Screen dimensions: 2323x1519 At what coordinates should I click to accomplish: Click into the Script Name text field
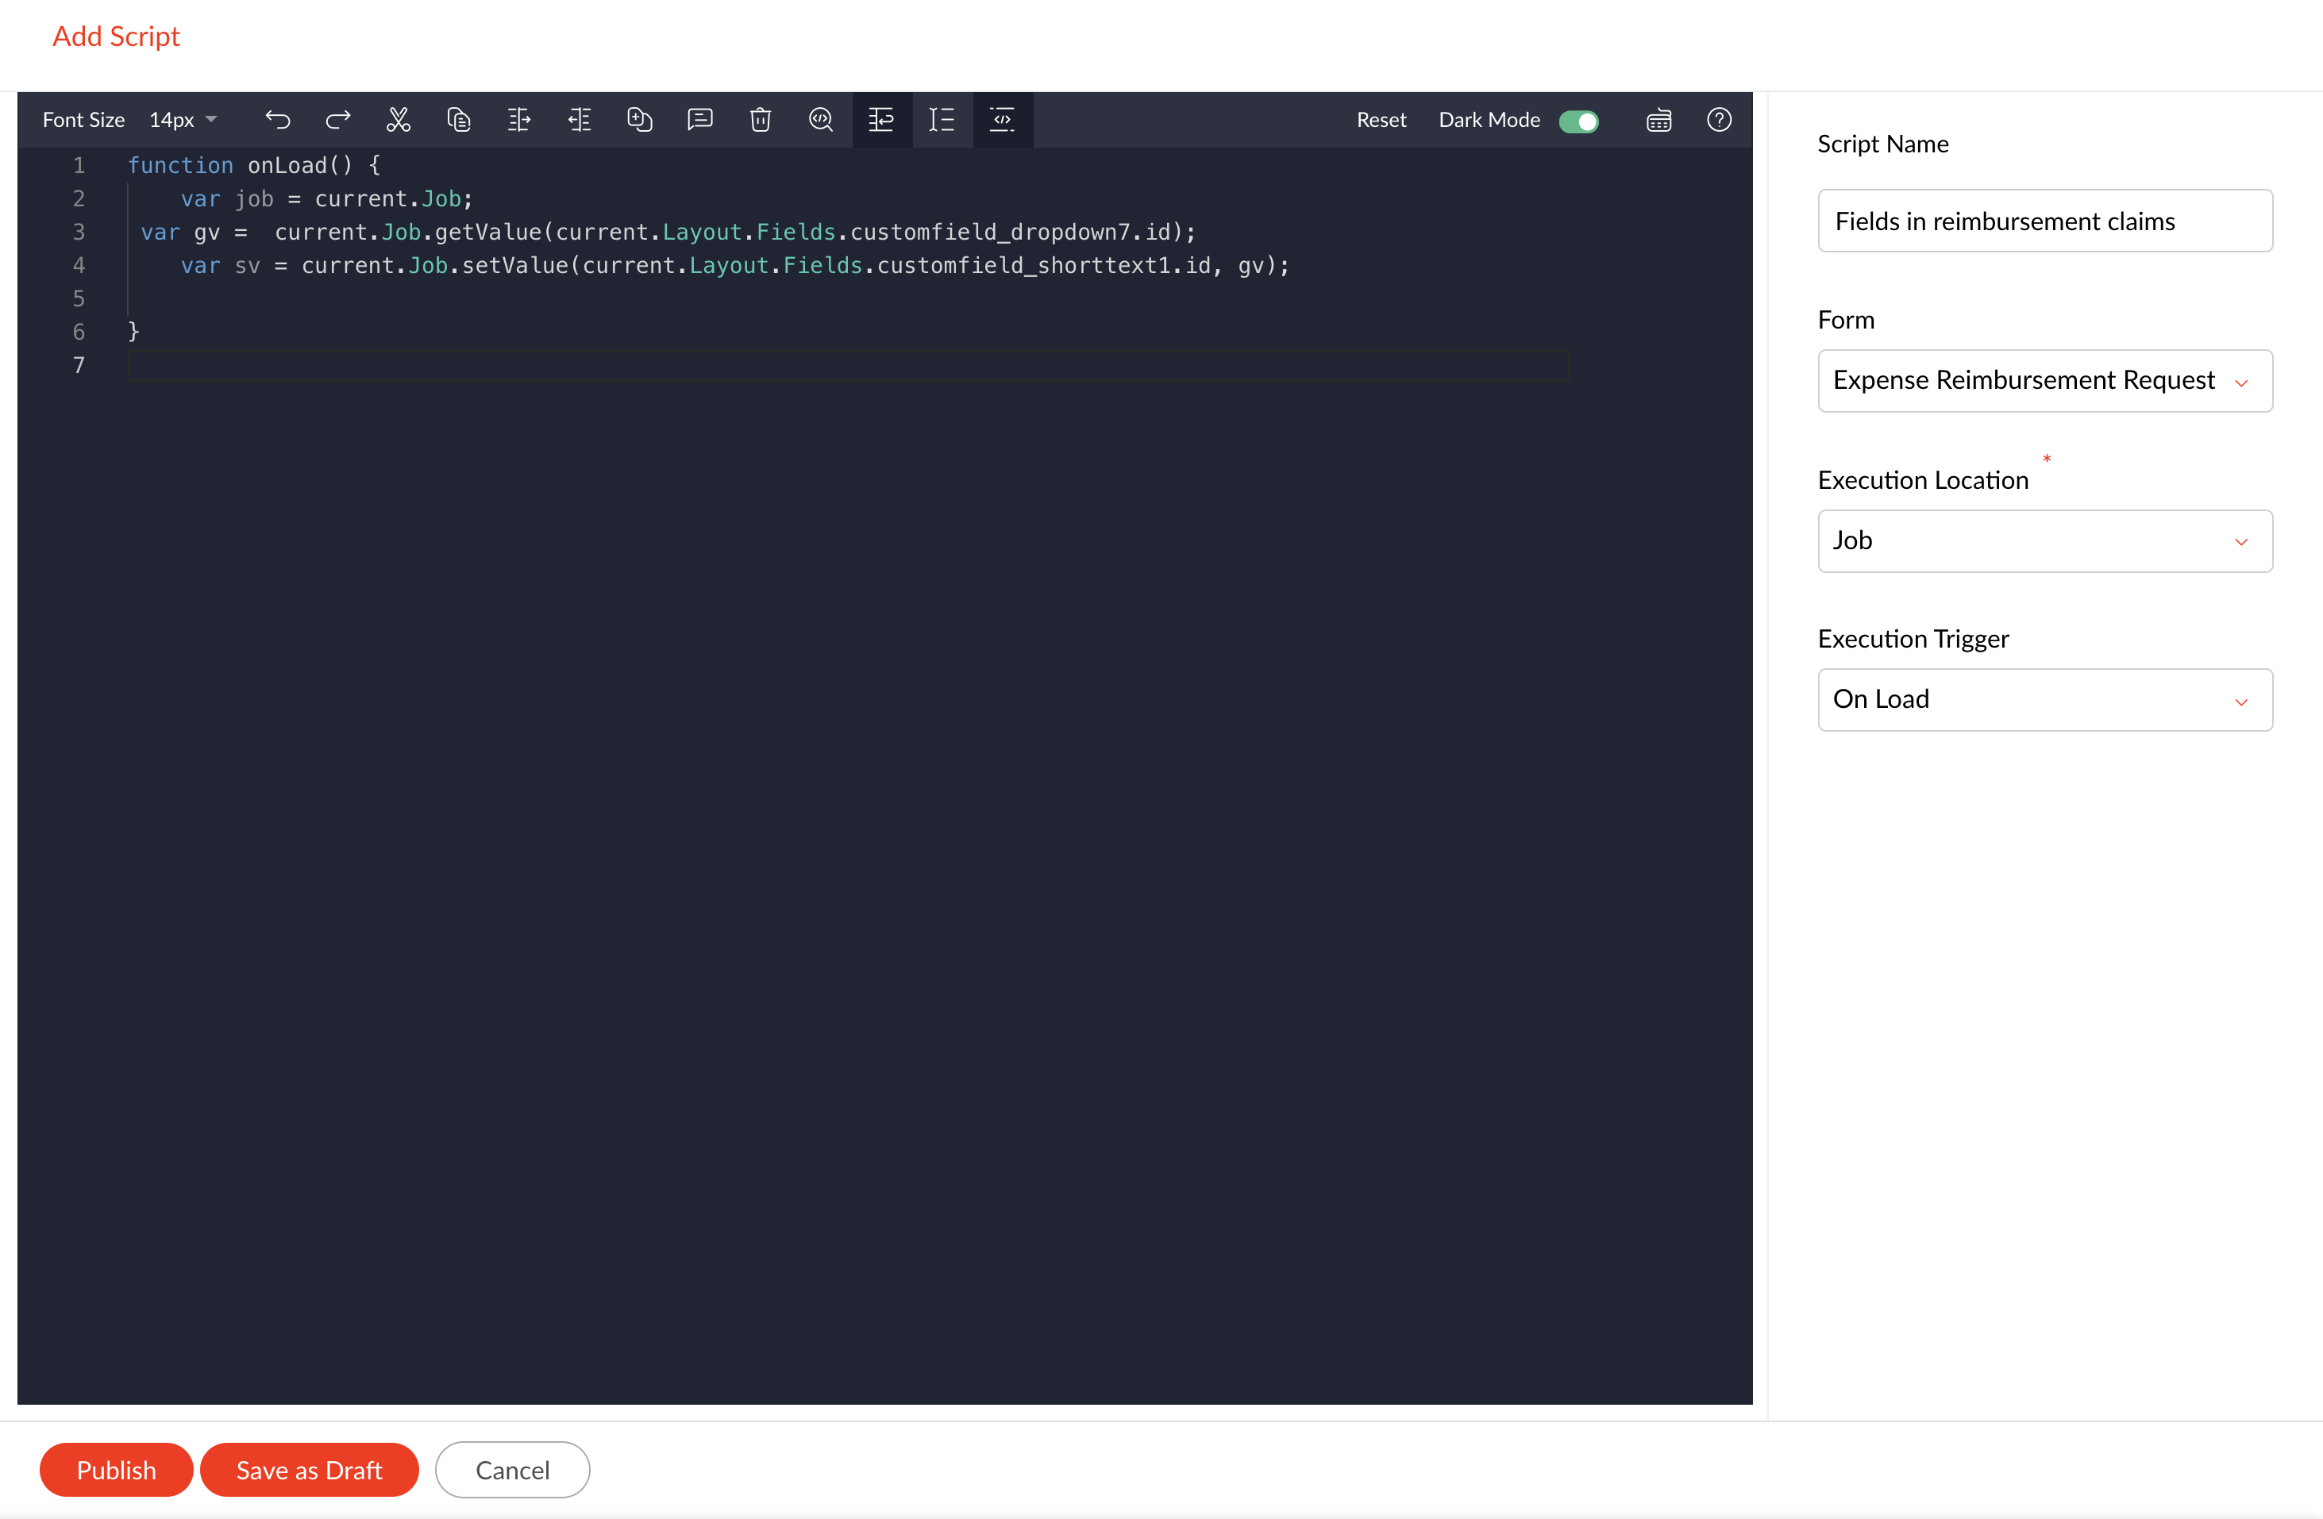[x=2045, y=221]
